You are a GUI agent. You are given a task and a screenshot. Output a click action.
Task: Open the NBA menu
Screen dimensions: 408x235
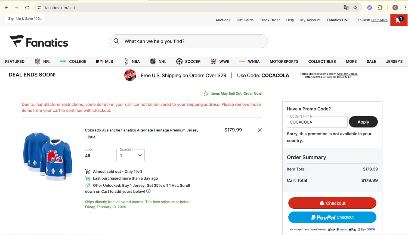pyautogui.click(x=132, y=62)
